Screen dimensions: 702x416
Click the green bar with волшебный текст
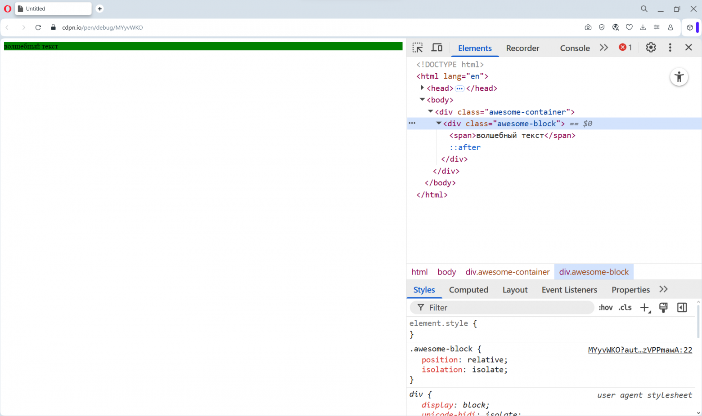coord(203,46)
